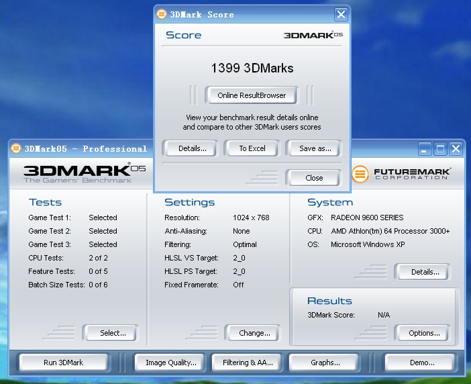This screenshot has width=471, height=384.
Task: Click the 'Feature Tests:' label
Action: [52, 271]
